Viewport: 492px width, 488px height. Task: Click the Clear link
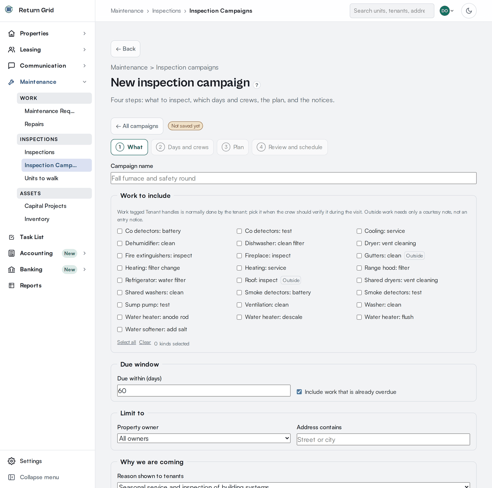pos(145,342)
